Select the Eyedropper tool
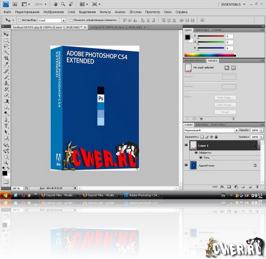The height and width of the screenshot is (259, 266). tap(6, 64)
